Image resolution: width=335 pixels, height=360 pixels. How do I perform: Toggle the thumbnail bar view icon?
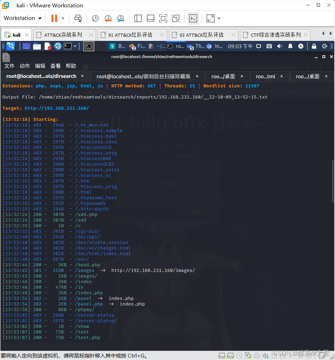[x=150, y=19]
